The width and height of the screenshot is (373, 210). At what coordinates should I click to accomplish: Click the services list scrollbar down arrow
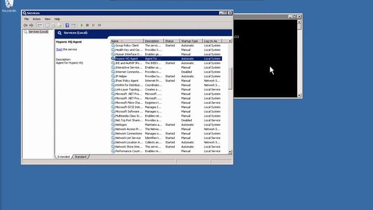pos(230,152)
